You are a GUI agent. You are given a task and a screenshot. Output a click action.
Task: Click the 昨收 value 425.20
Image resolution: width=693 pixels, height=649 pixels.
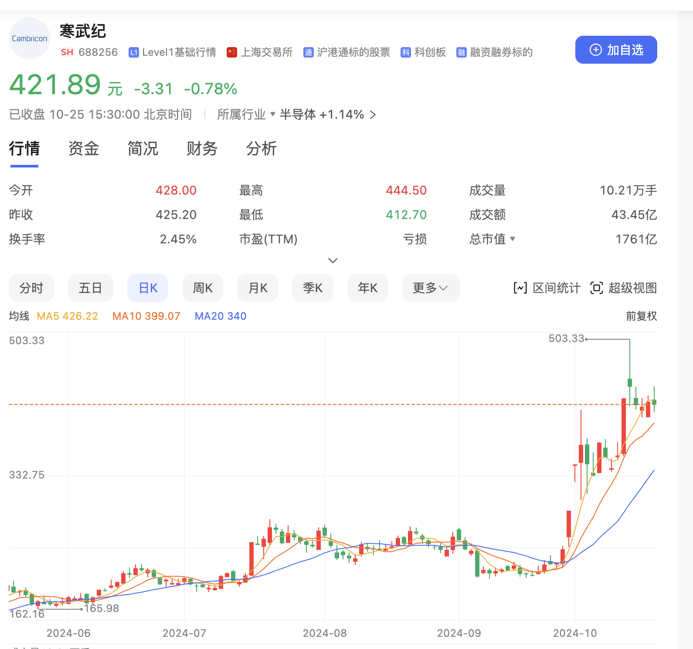click(176, 215)
